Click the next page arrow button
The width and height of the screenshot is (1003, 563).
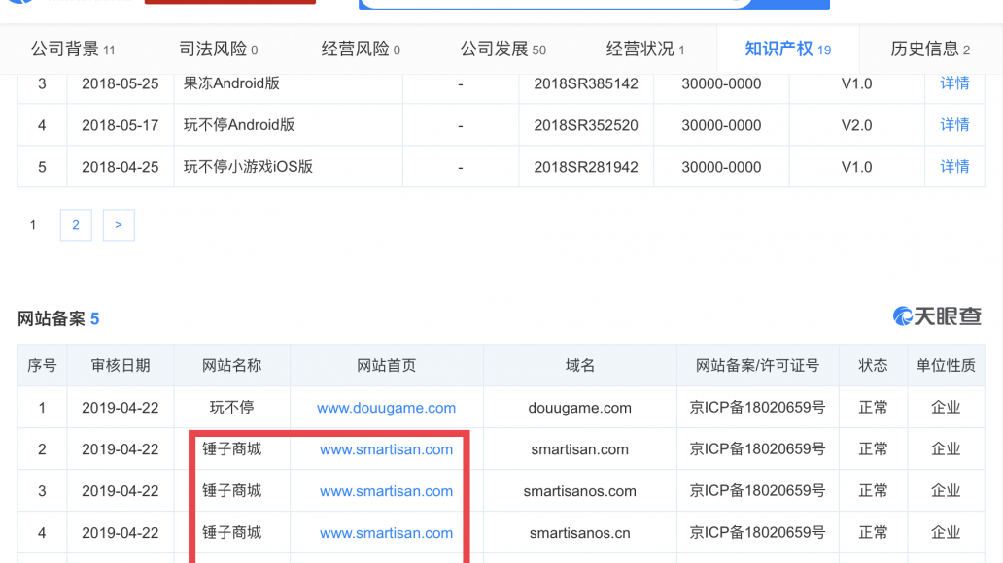click(119, 225)
